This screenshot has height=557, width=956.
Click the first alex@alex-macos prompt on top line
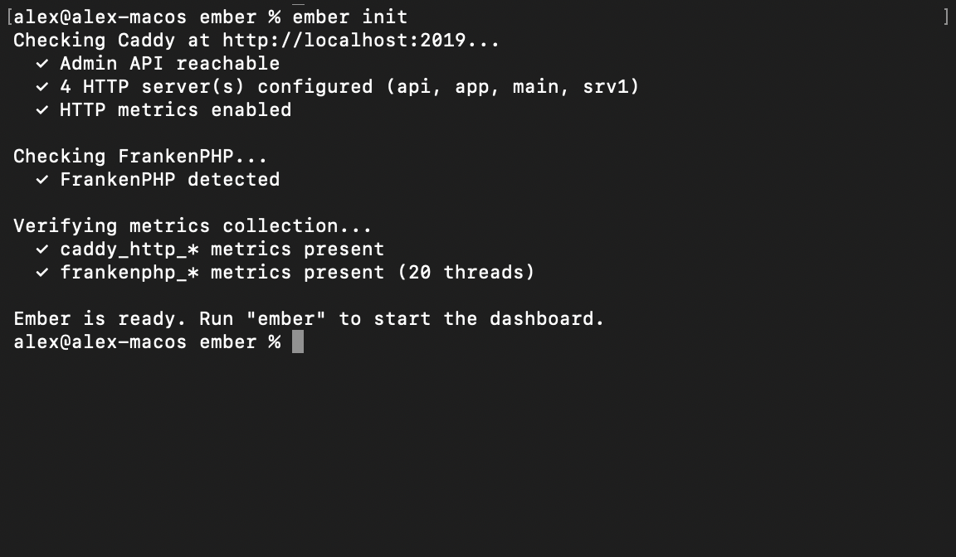(x=100, y=17)
